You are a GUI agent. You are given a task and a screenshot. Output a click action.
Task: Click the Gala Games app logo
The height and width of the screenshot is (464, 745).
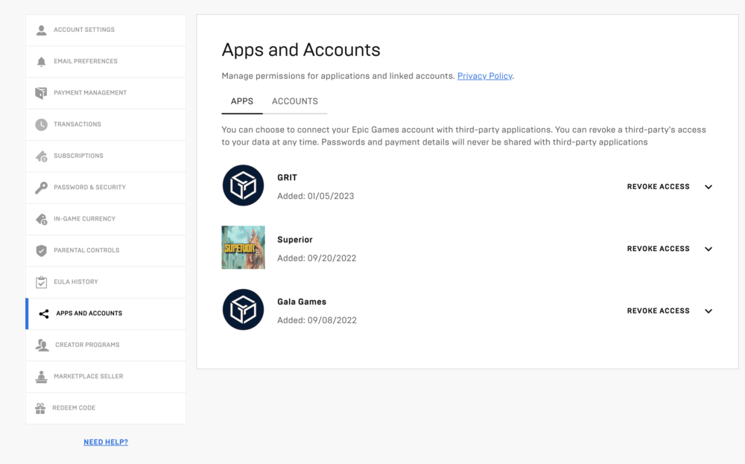(244, 310)
